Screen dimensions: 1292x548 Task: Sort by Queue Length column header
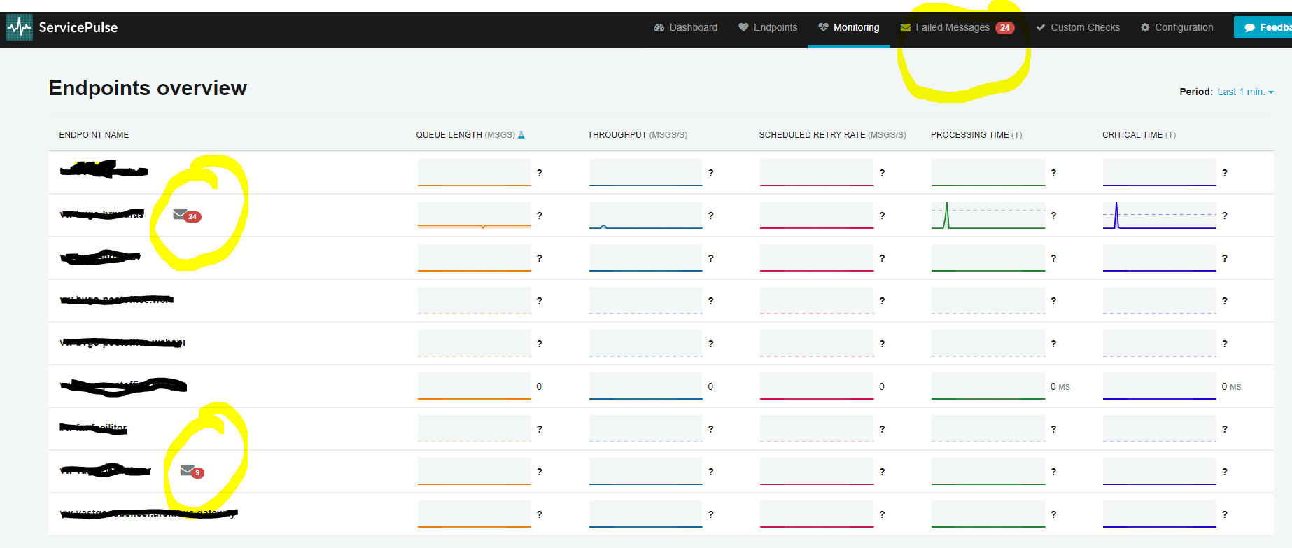tap(465, 135)
